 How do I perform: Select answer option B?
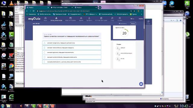click(72, 48)
